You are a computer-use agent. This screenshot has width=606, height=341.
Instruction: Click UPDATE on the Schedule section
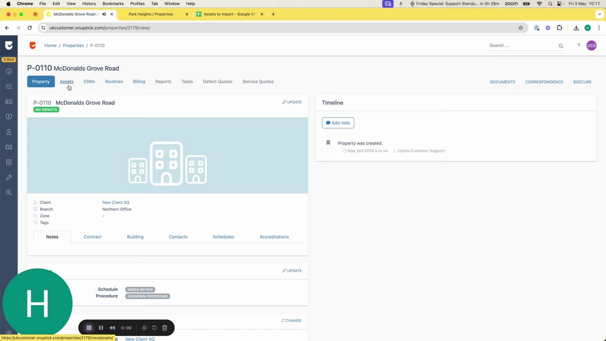click(292, 271)
